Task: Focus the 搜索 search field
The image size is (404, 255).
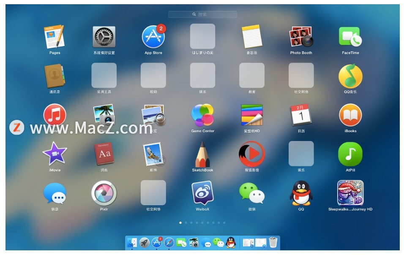Action: [202, 14]
